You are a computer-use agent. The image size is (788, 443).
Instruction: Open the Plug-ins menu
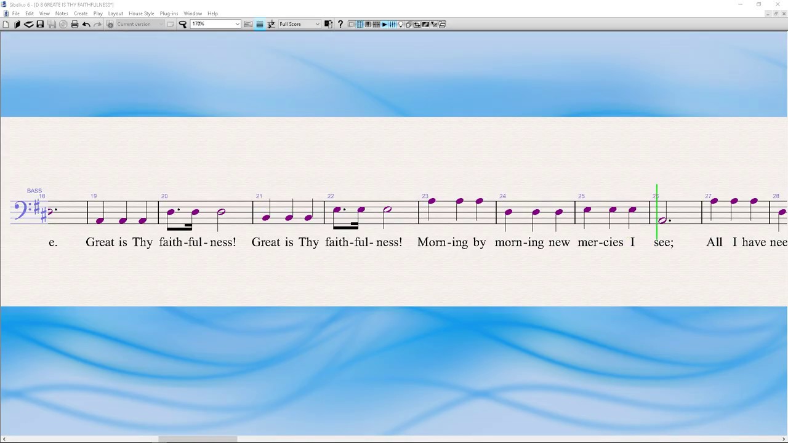169,14
